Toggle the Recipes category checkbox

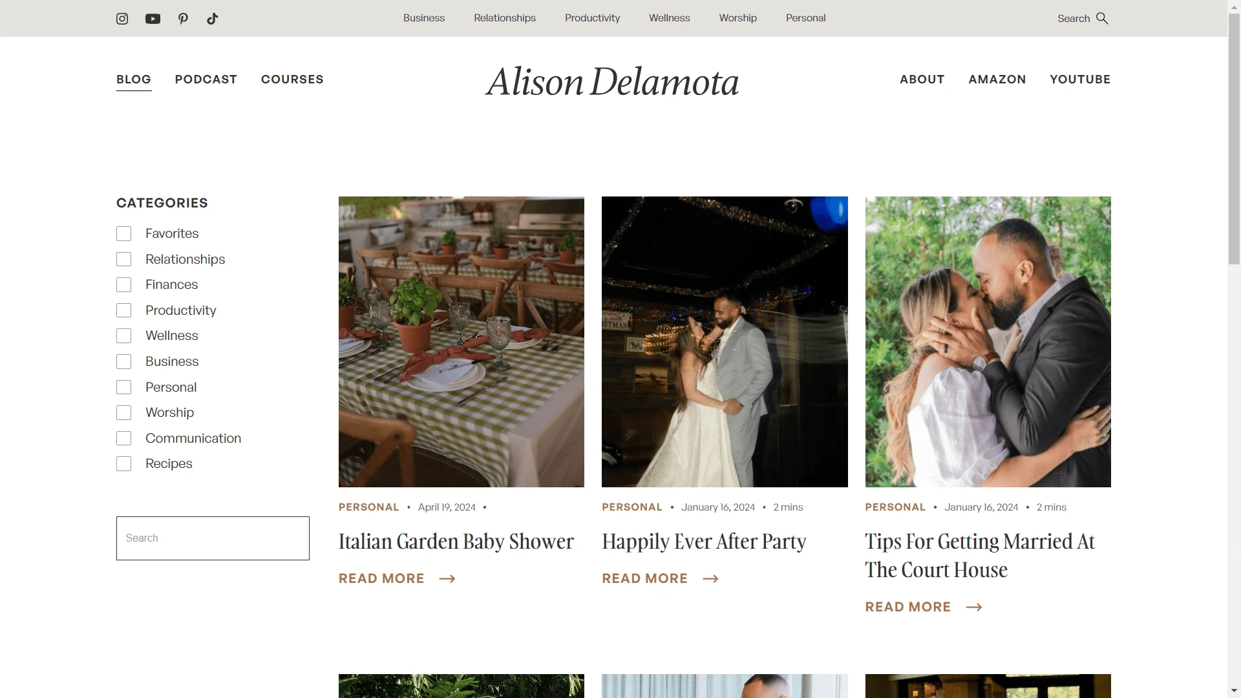click(125, 463)
